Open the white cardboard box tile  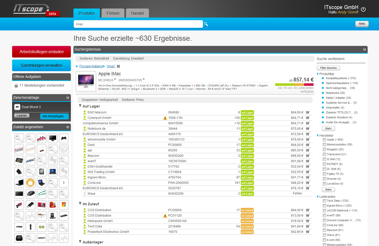click(x=64, y=150)
